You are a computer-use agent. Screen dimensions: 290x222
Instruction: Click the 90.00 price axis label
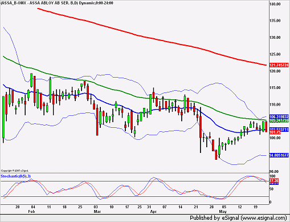(x=275, y=172)
